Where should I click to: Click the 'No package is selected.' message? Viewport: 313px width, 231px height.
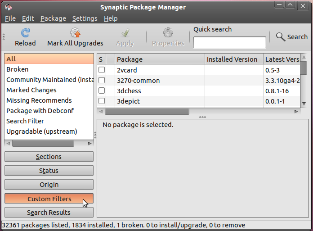coord(138,125)
